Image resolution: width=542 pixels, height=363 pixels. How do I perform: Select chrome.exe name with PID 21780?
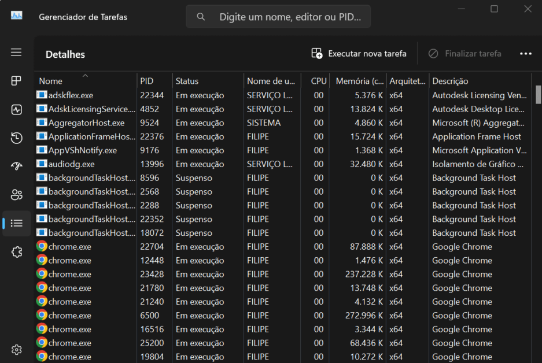coord(70,288)
